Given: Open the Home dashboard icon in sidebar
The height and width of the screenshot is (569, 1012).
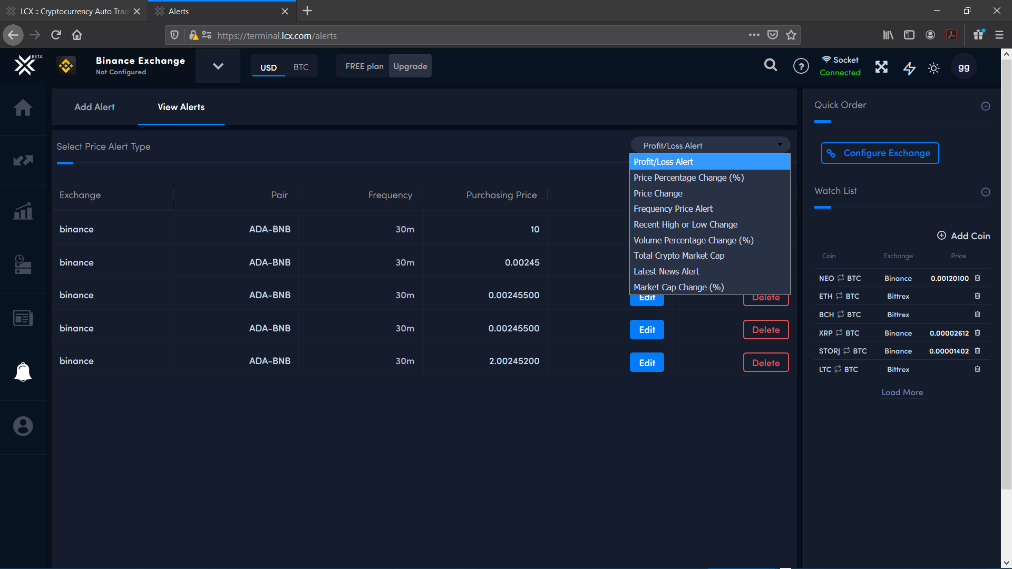Looking at the screenshot, I should 23,107.
